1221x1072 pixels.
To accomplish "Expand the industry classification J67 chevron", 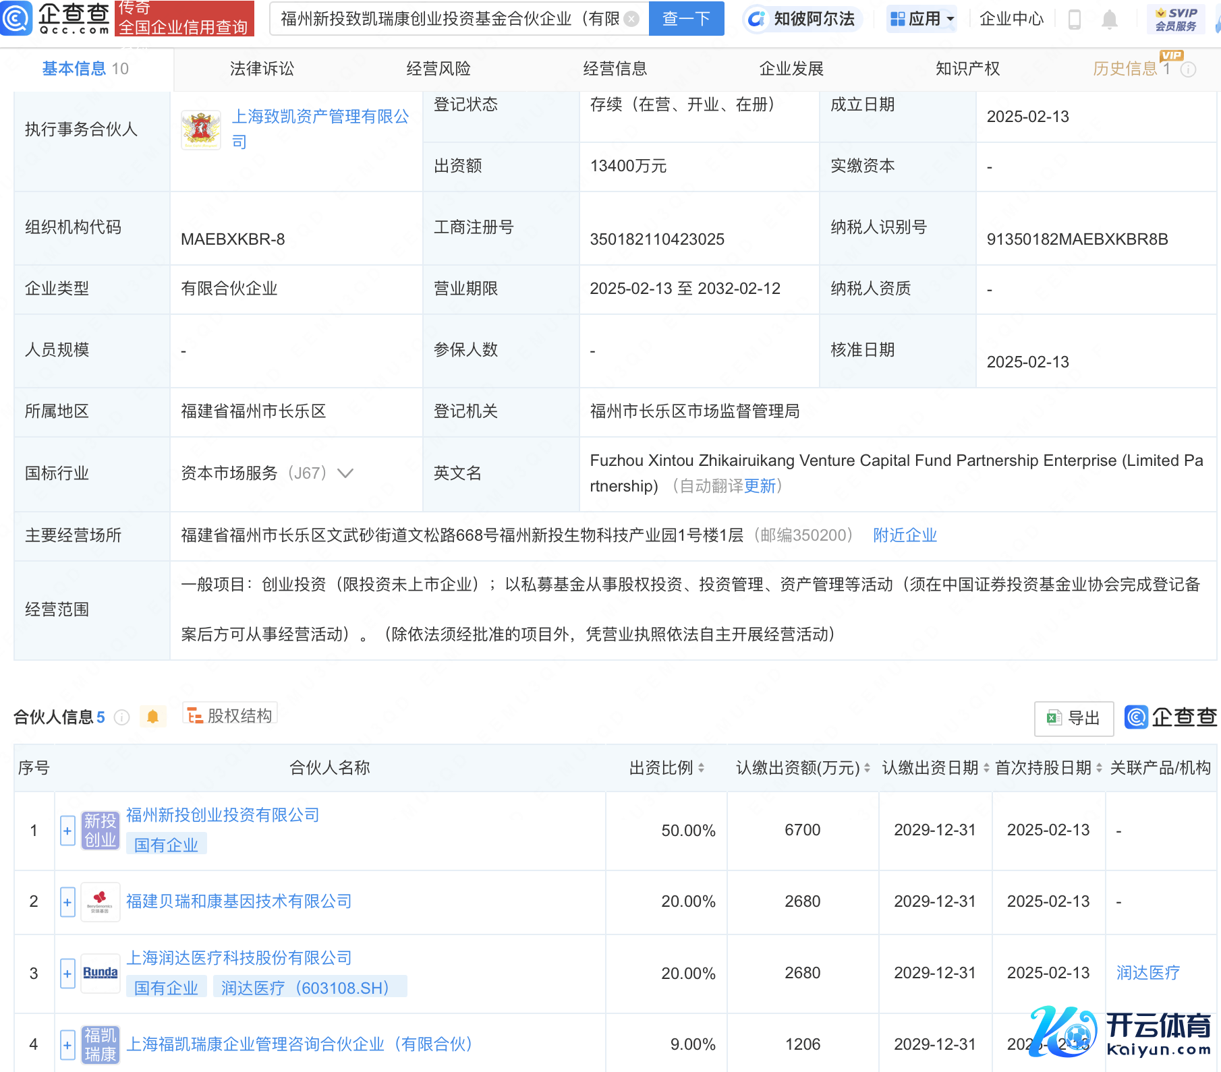I will 345,473.
